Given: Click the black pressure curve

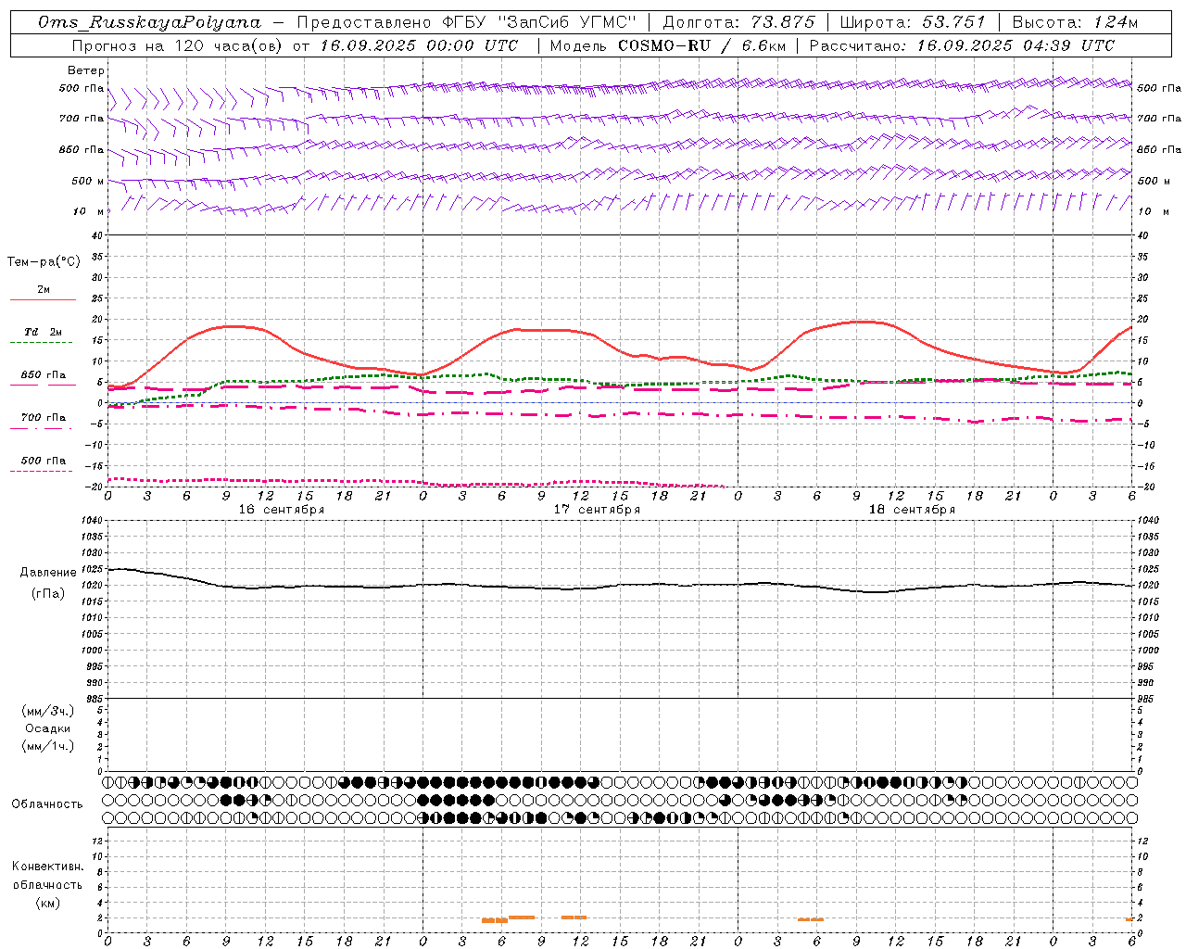Looking at the screenshot, I should 621,585.
